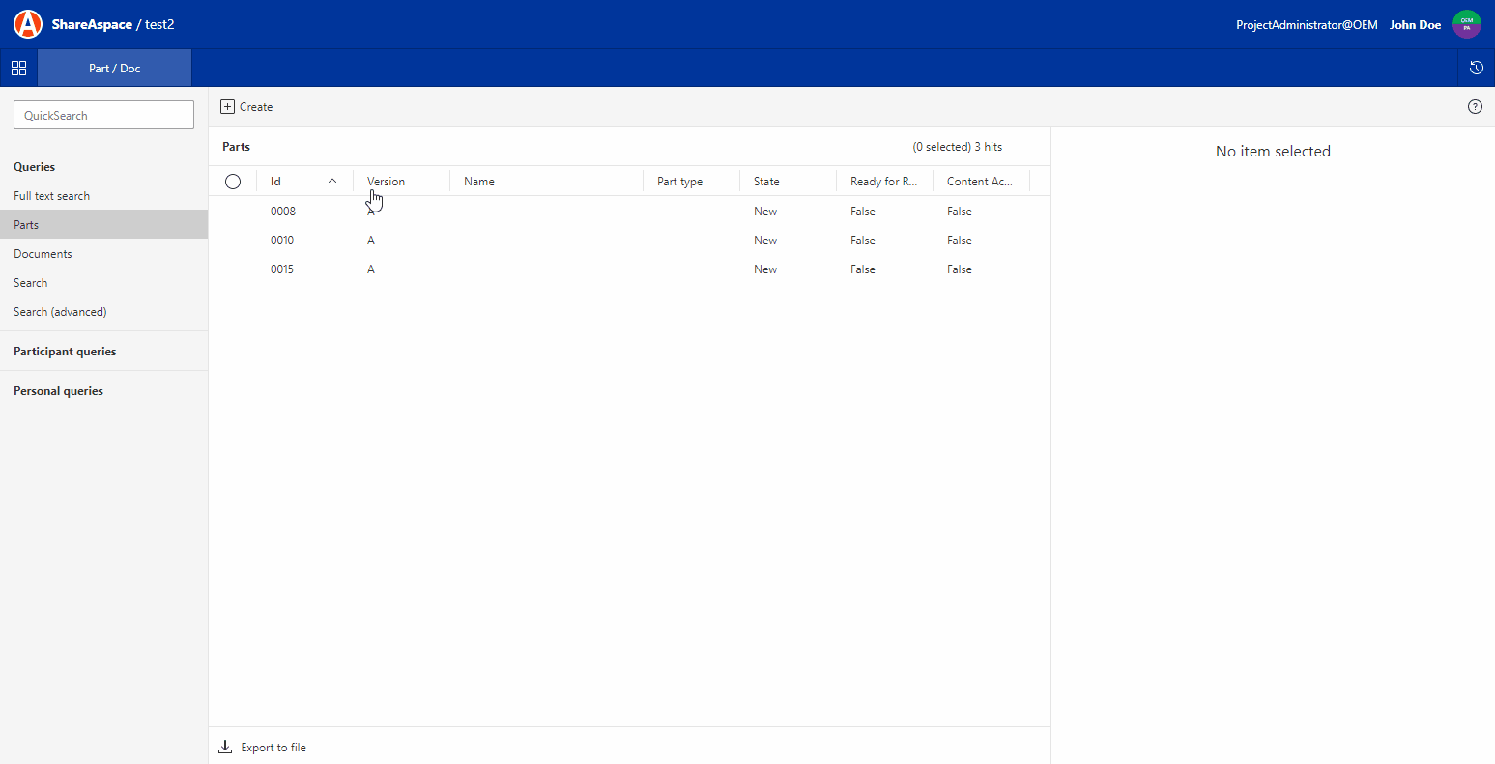Screen dimensions: 1495x764
Task: Open the Part type column header
Action: tap(679, 181)
